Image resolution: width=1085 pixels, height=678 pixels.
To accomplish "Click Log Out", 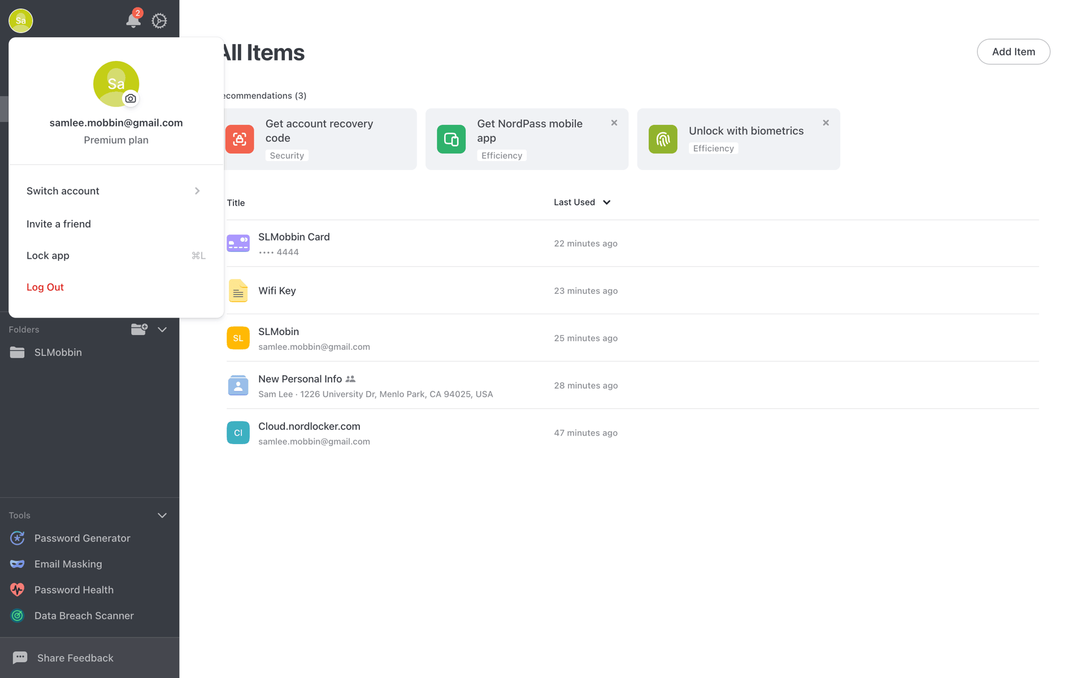I will (x=45, y=287).
